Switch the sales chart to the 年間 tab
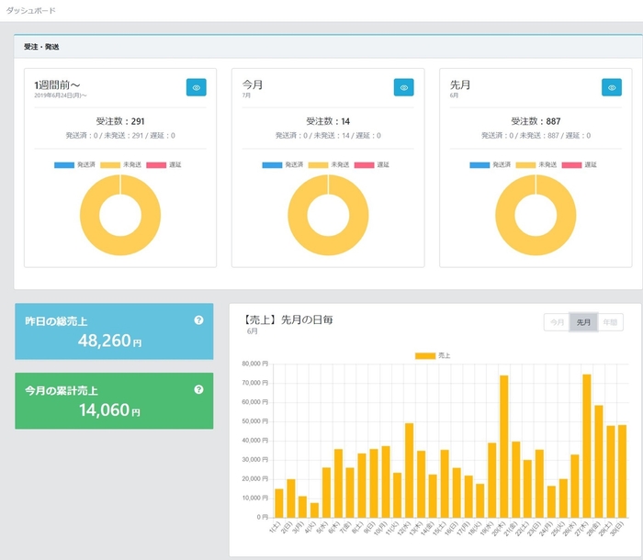This screenshot has height=560, width=643. [609, 322]
